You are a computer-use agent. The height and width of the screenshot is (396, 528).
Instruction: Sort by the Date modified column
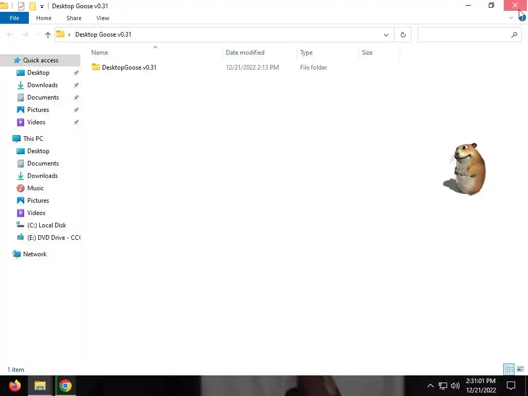click(x=245, y=53)
